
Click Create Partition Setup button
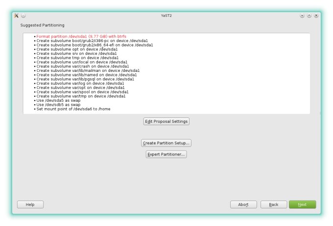[x=166, y=143]
